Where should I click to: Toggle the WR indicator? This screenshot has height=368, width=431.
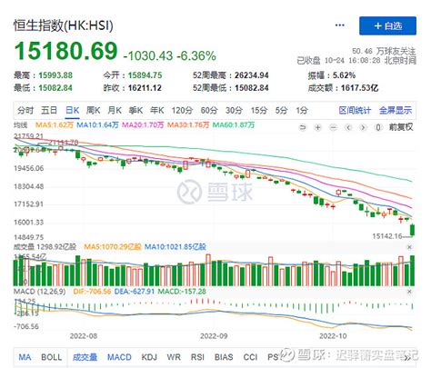(174, 357)
